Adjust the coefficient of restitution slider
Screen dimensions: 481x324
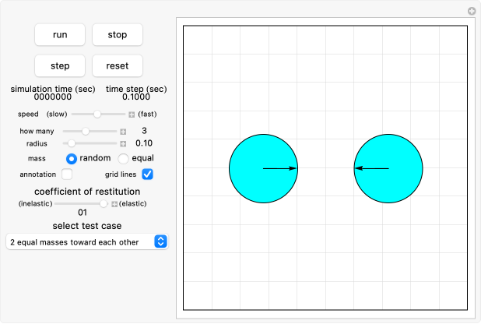click(104, 203)
